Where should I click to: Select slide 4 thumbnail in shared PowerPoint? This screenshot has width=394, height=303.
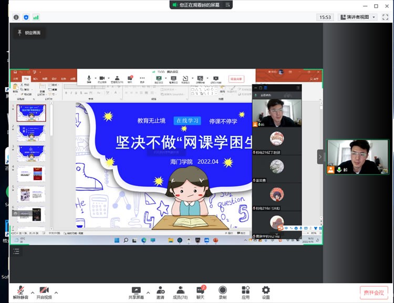[31, 174]
